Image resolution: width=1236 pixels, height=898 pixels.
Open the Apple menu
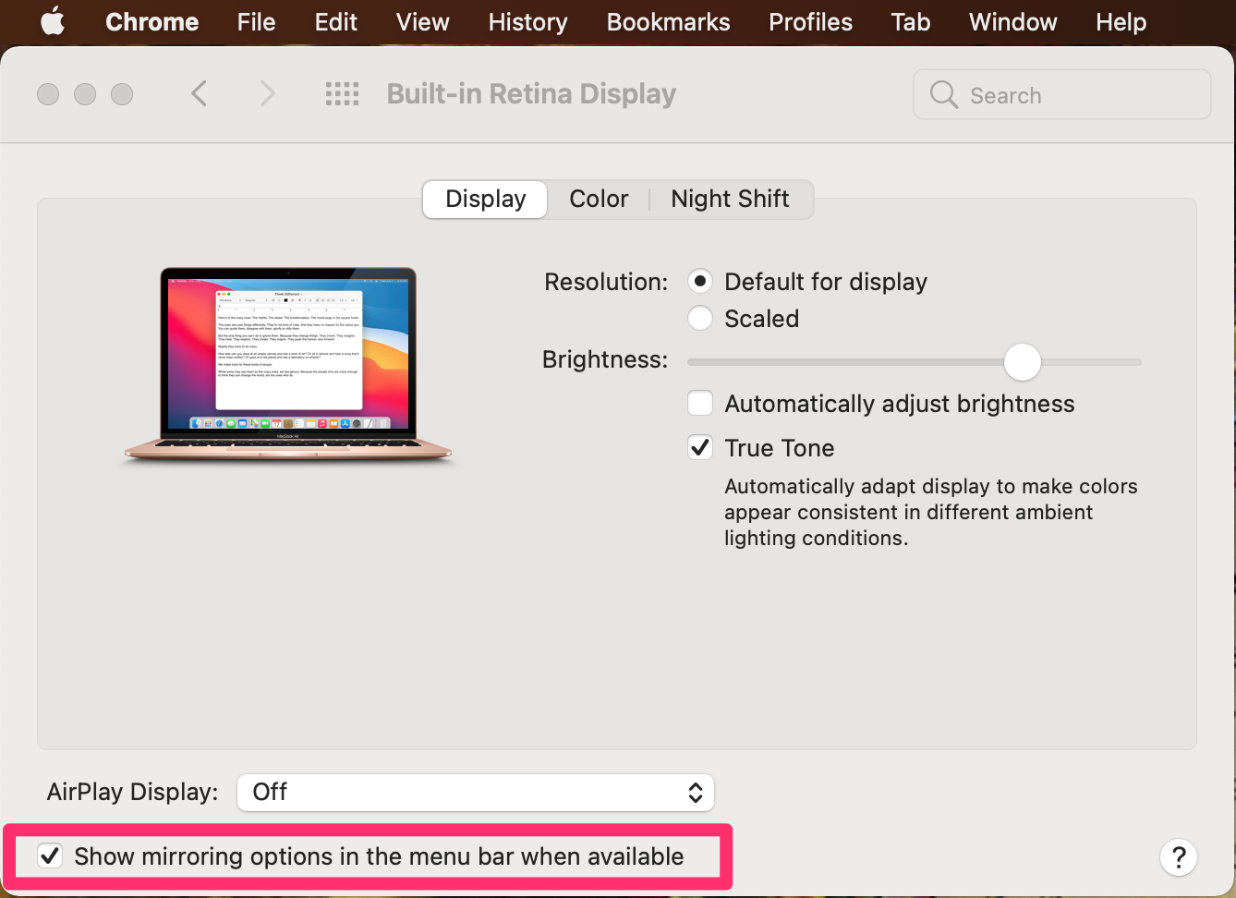point(53,21)
